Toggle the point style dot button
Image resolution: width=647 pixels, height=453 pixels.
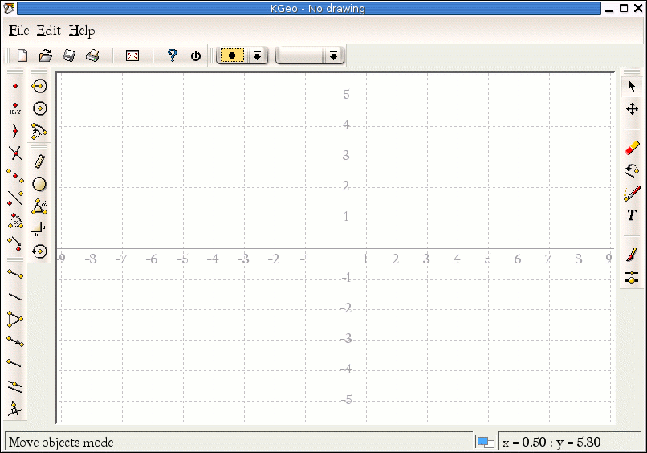(232, 55)
